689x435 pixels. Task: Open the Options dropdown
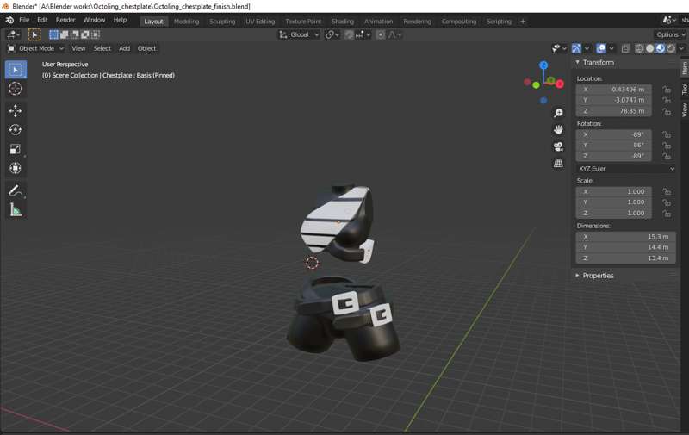click(670, 34)
